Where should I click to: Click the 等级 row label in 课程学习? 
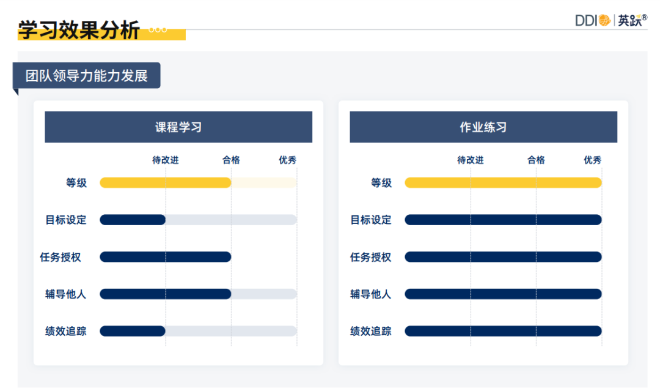[76, 183]
